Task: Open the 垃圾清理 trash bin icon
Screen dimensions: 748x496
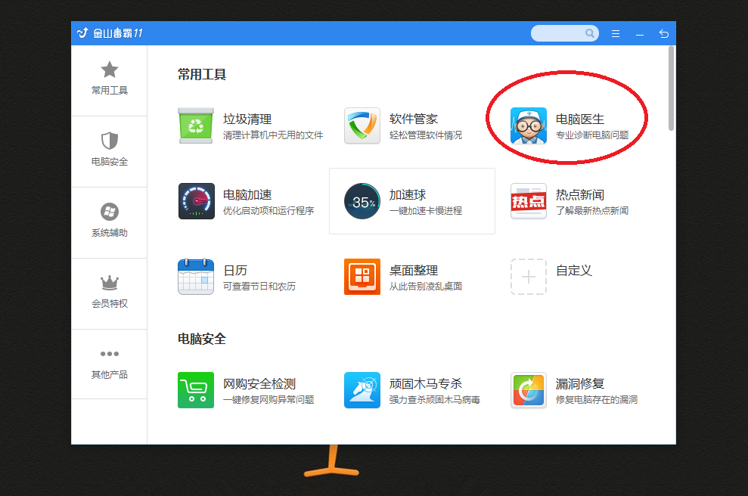Action: coord(196,126)
